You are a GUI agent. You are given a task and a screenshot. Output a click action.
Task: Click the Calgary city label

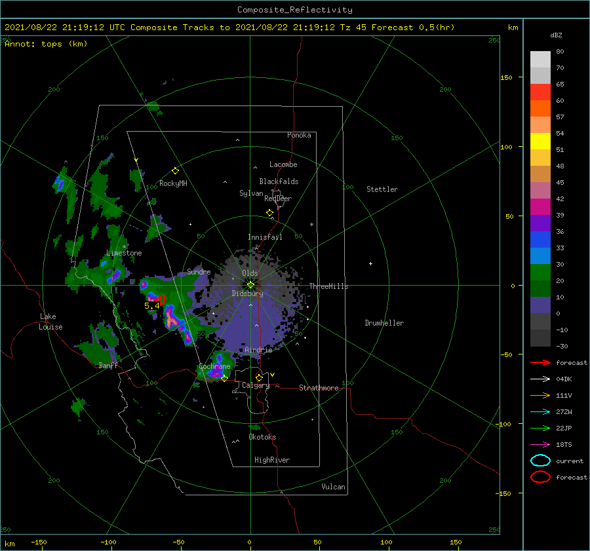click(x=256, y=385)
